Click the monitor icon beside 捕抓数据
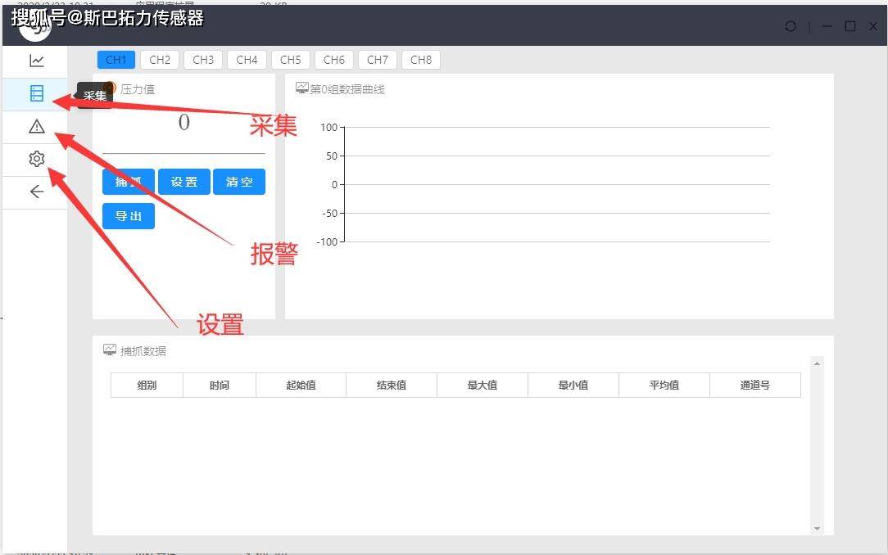 click(110, 350)
